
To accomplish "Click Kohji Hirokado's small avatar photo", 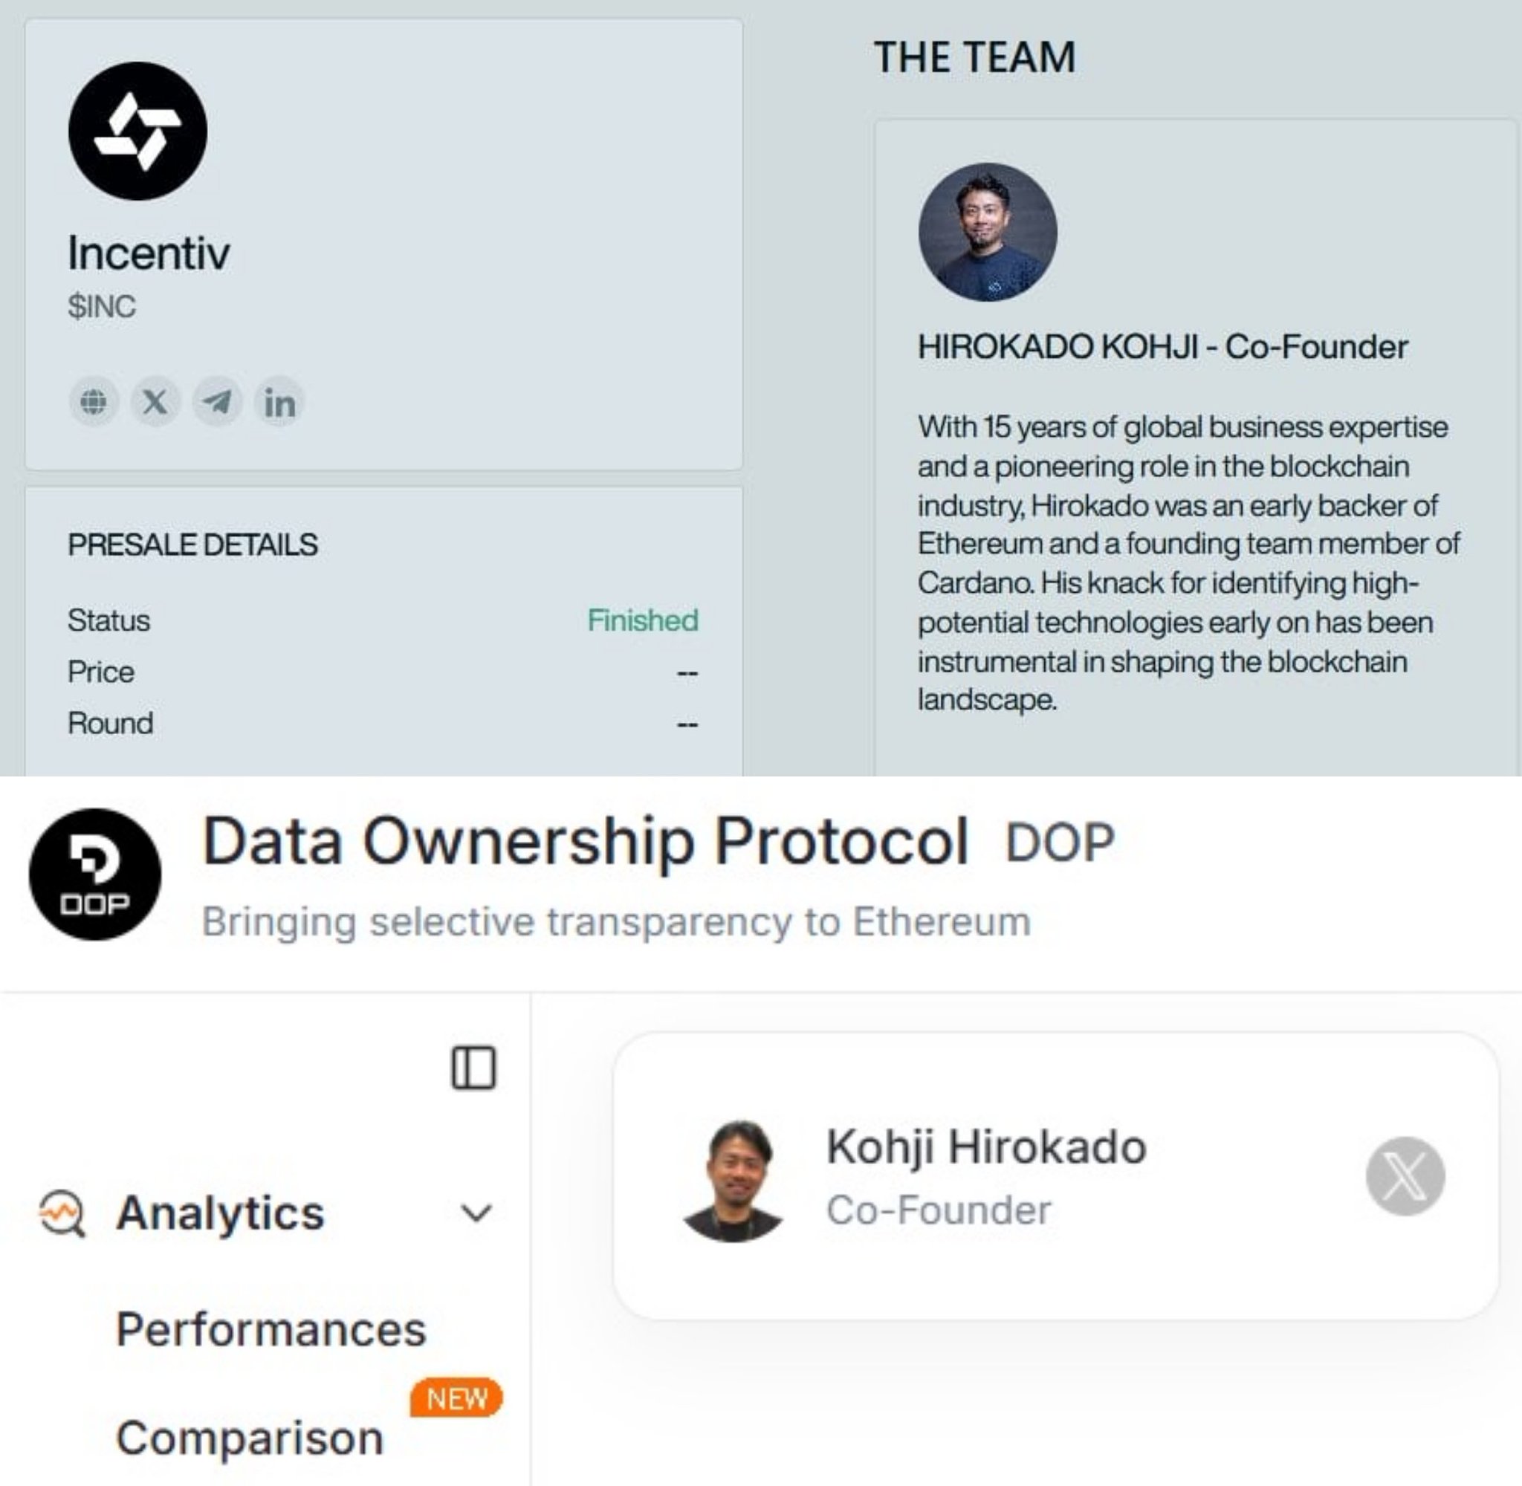I will (734, 1180).
